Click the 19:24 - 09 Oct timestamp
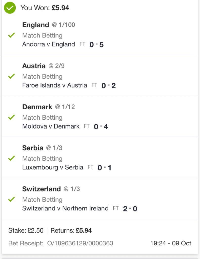The width and height of the screenshot is (200, 259). click(x=171, y=243)
